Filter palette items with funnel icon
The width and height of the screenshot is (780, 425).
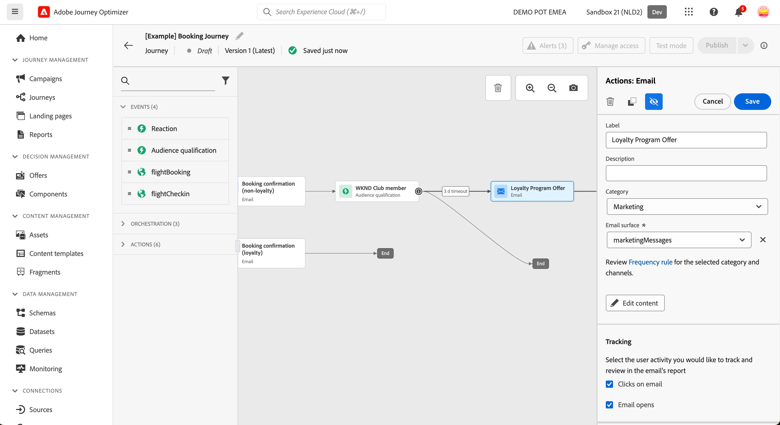pyautogui.click(x=226, y=81)
